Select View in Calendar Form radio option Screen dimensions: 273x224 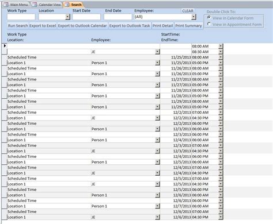209,17
